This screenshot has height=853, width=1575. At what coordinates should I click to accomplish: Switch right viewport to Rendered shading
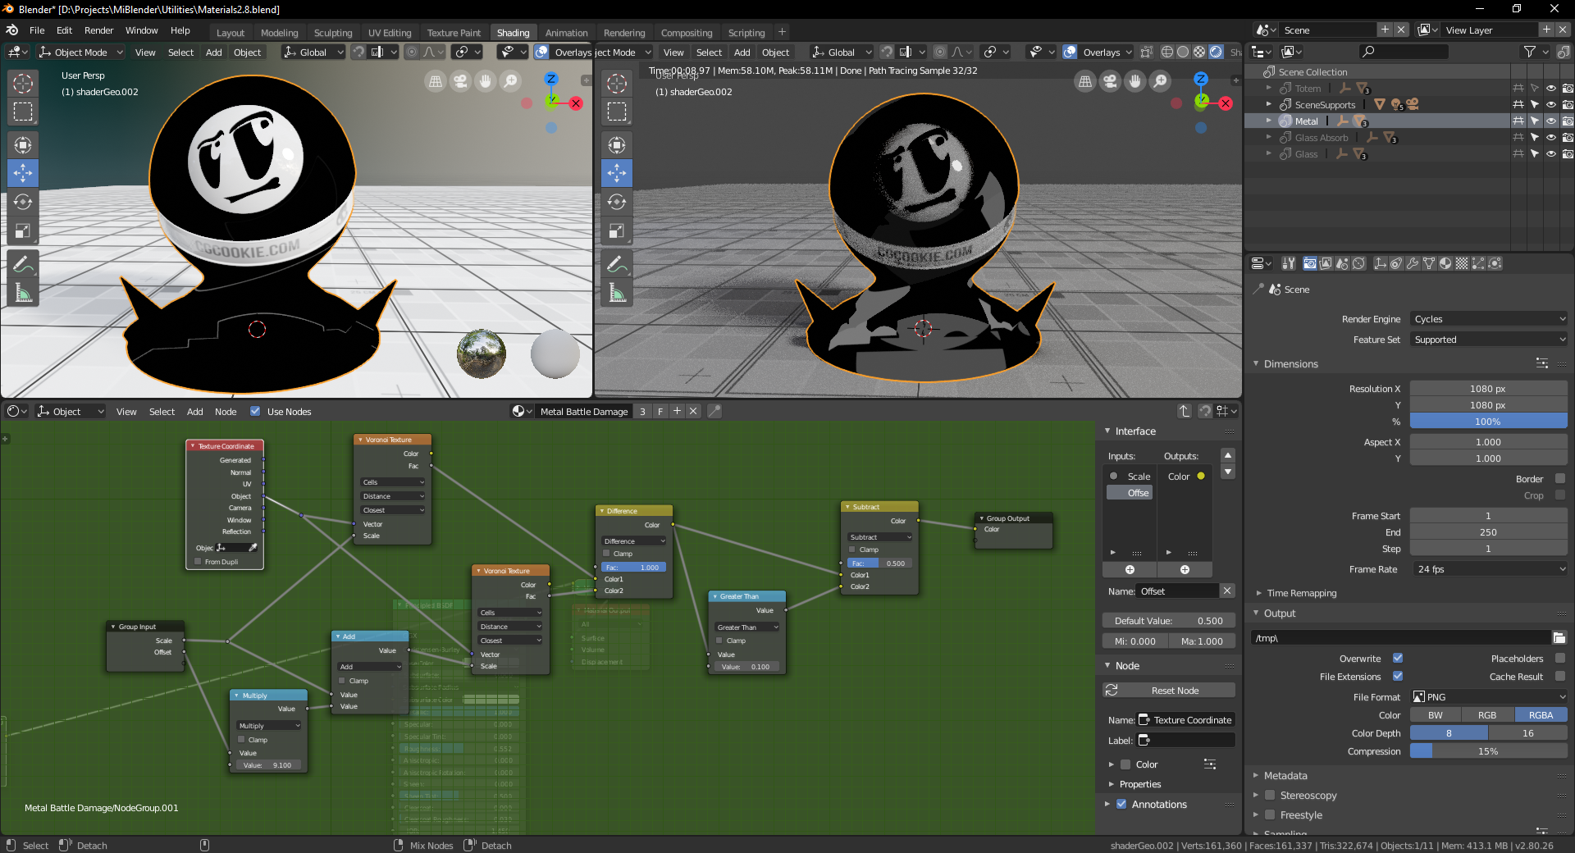coord(1216,52)
